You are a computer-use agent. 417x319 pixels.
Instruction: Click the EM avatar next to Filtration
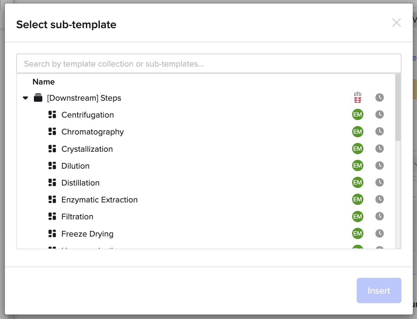(x=358, y=217)
